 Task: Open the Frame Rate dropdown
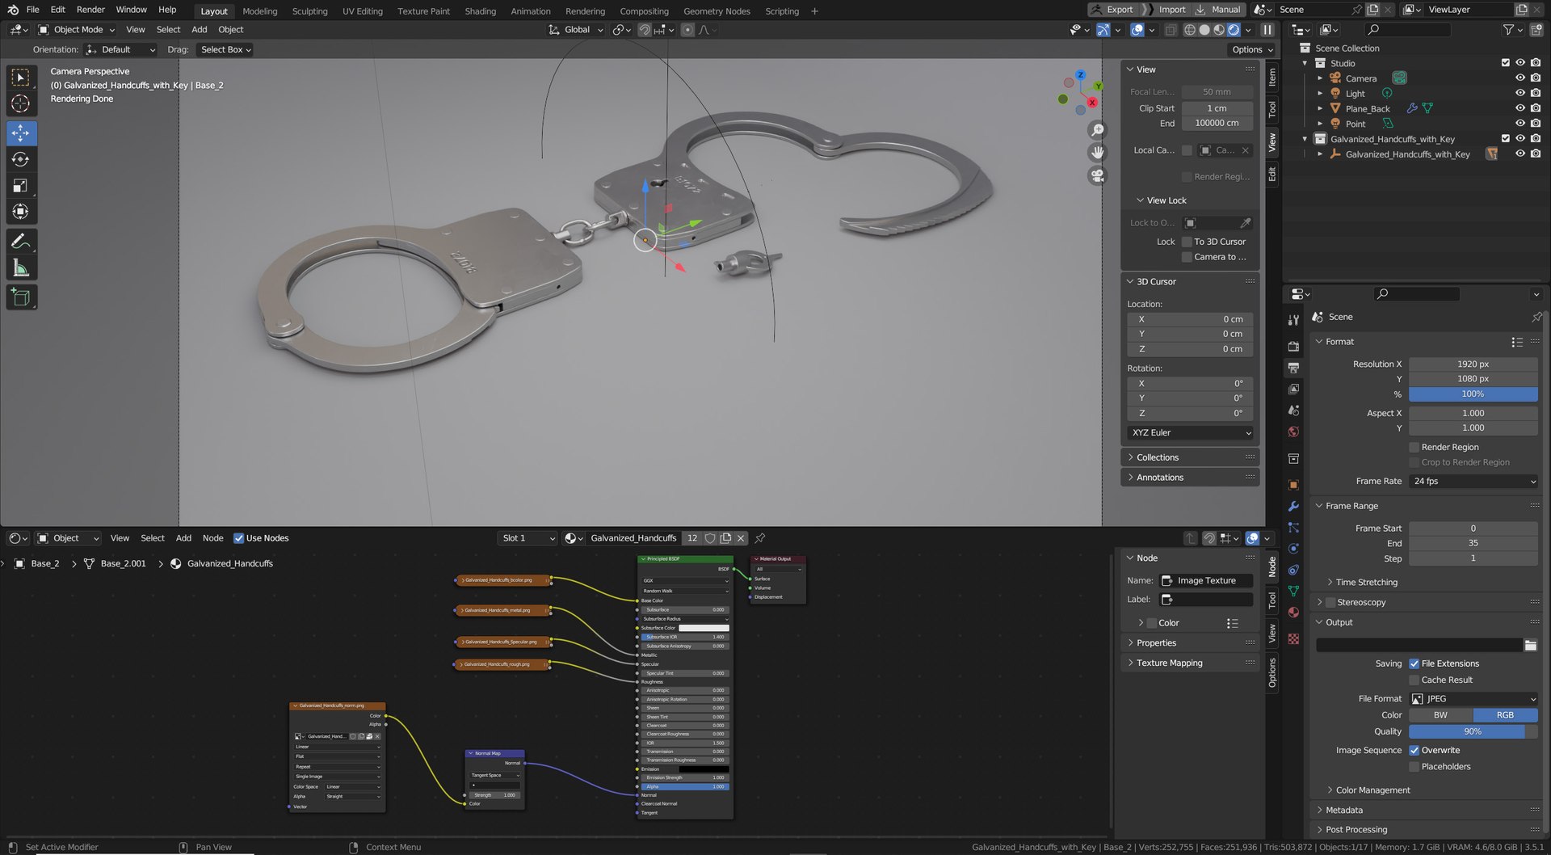tap(1473, 482)
